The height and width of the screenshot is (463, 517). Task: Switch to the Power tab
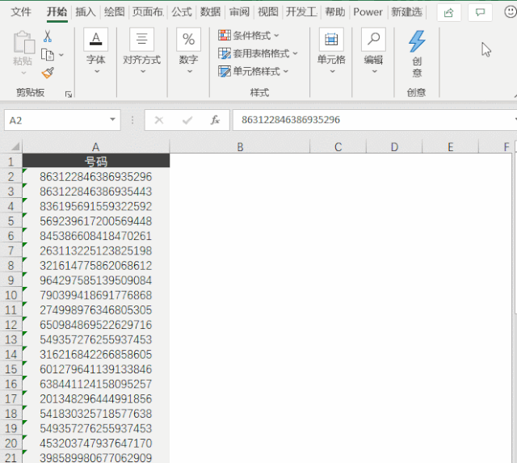tap(368, 12)
